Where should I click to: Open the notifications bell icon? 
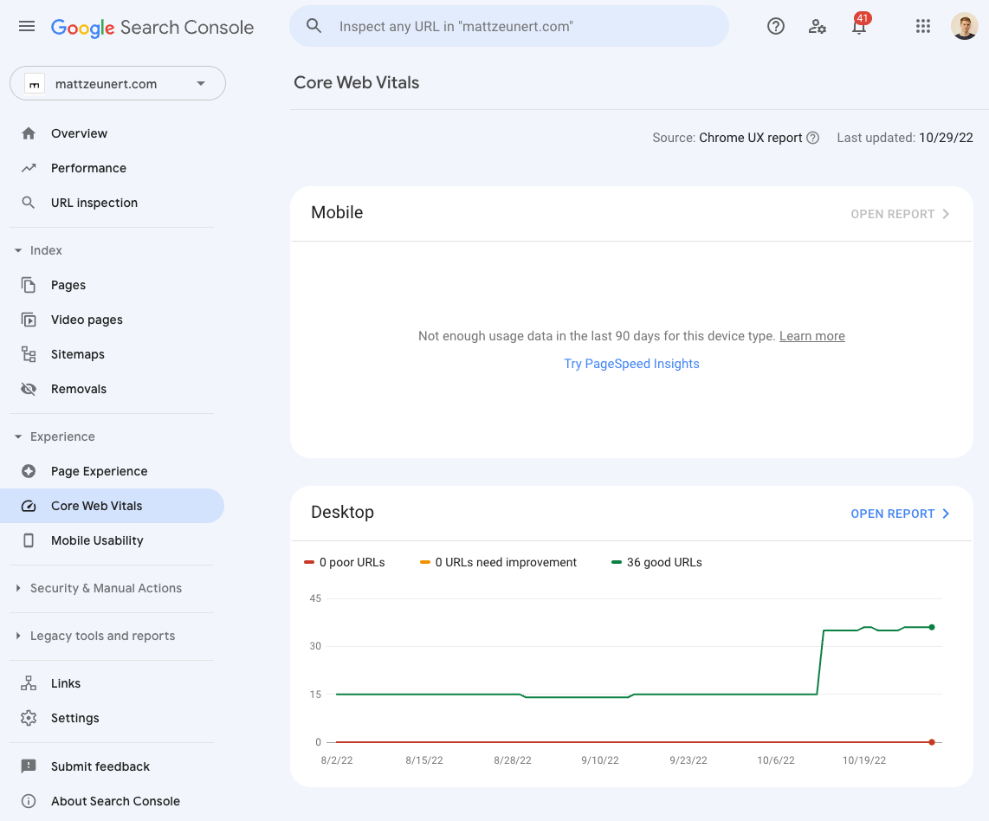(x=858, y=27)
